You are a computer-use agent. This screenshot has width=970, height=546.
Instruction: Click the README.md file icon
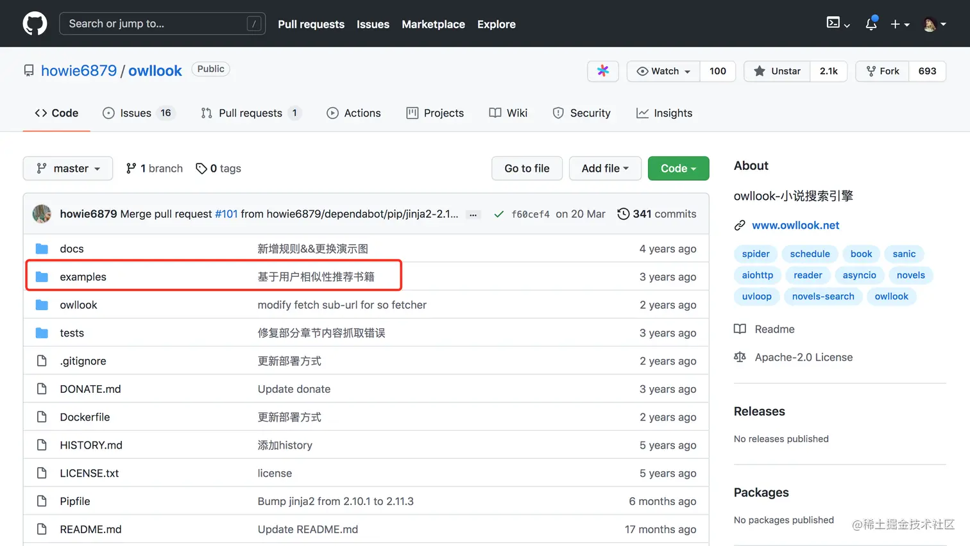click(42, 529)
